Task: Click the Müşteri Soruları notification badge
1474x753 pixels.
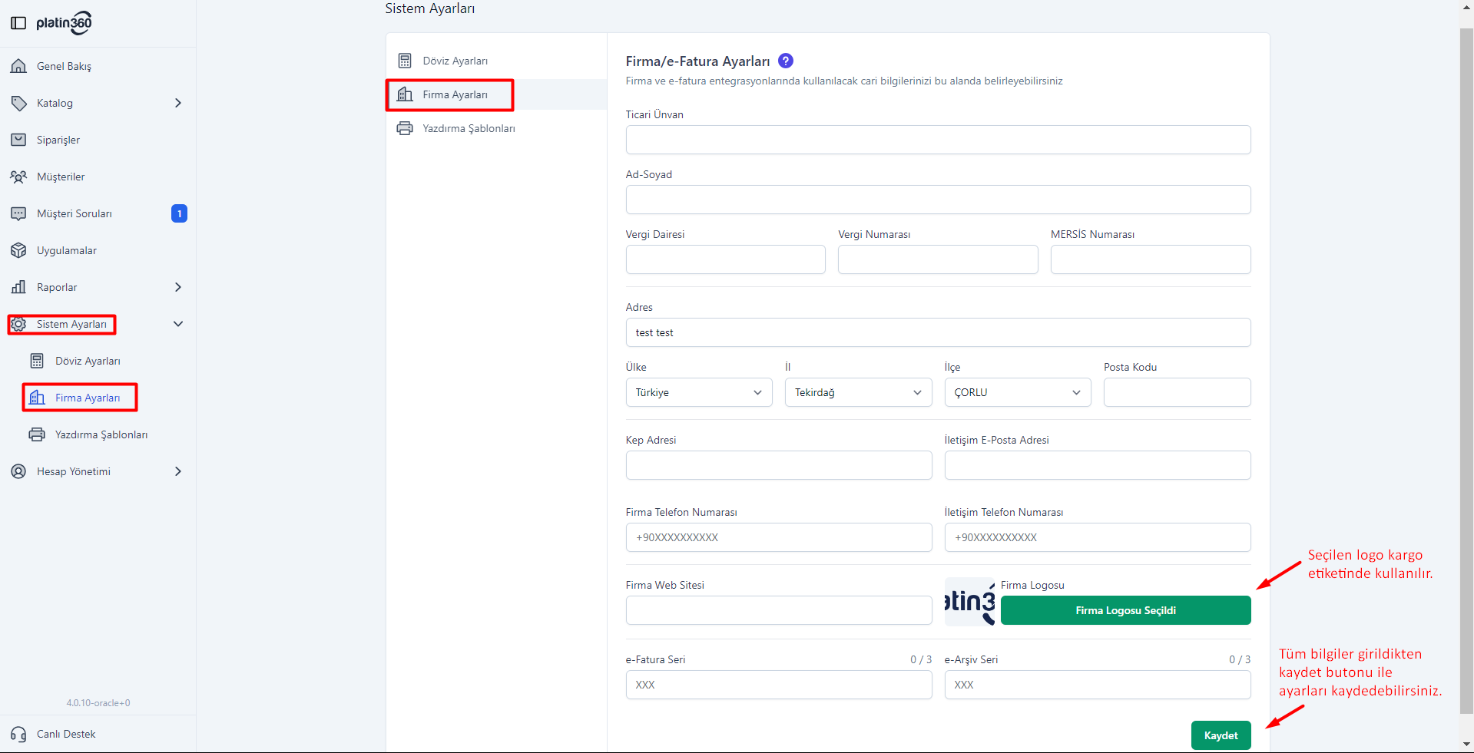Action: [179, 213]
